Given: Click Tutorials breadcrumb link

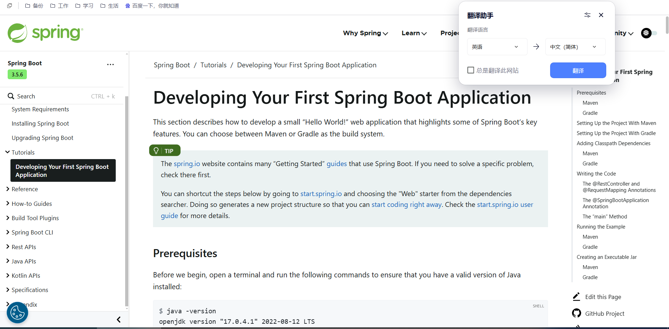Looking at the screenshot, I should [213, 65].
